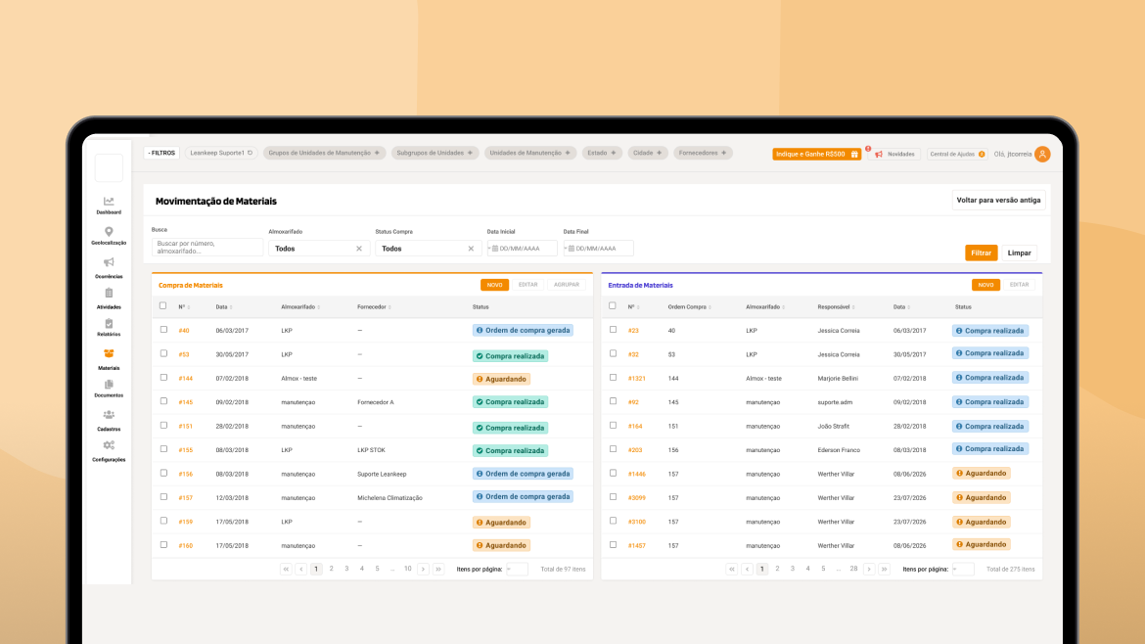This screenshot has height=644, width=1145.
Task: Sort Entrada table by Ordem Compra column
Action: 689,307
